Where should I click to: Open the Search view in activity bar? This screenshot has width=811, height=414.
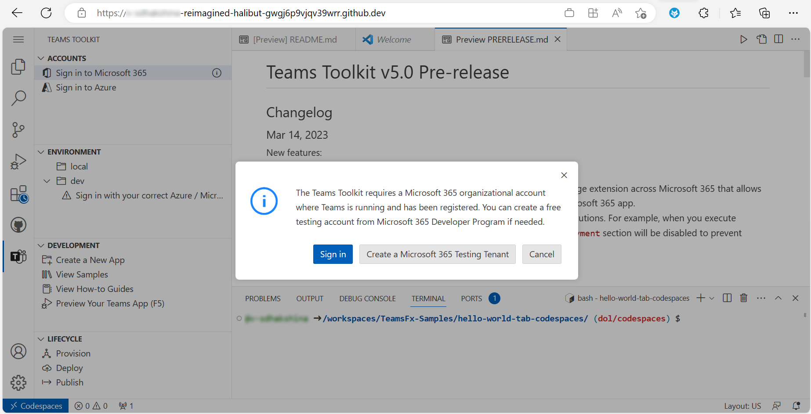pyautogui.click(x=18, y=98)
